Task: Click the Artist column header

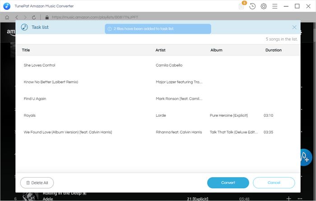Action: point(160,50)
